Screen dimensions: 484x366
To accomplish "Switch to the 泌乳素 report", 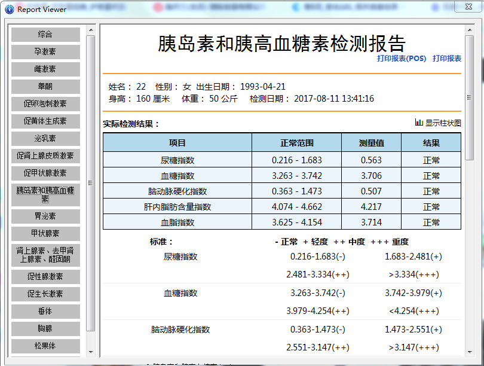I will (x=45, y=138).
